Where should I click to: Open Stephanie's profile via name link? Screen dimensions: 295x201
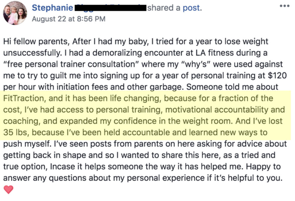(x=52, y=8)
